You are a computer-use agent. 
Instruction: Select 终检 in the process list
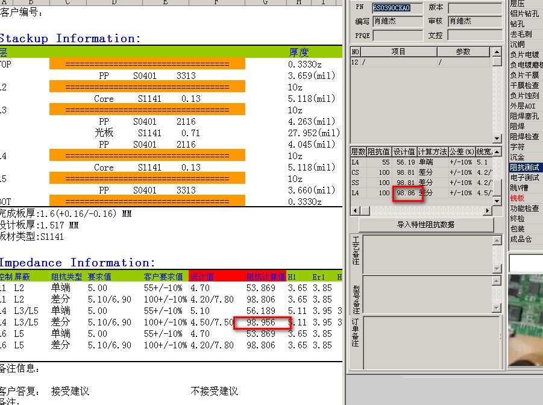click(517, 219)
